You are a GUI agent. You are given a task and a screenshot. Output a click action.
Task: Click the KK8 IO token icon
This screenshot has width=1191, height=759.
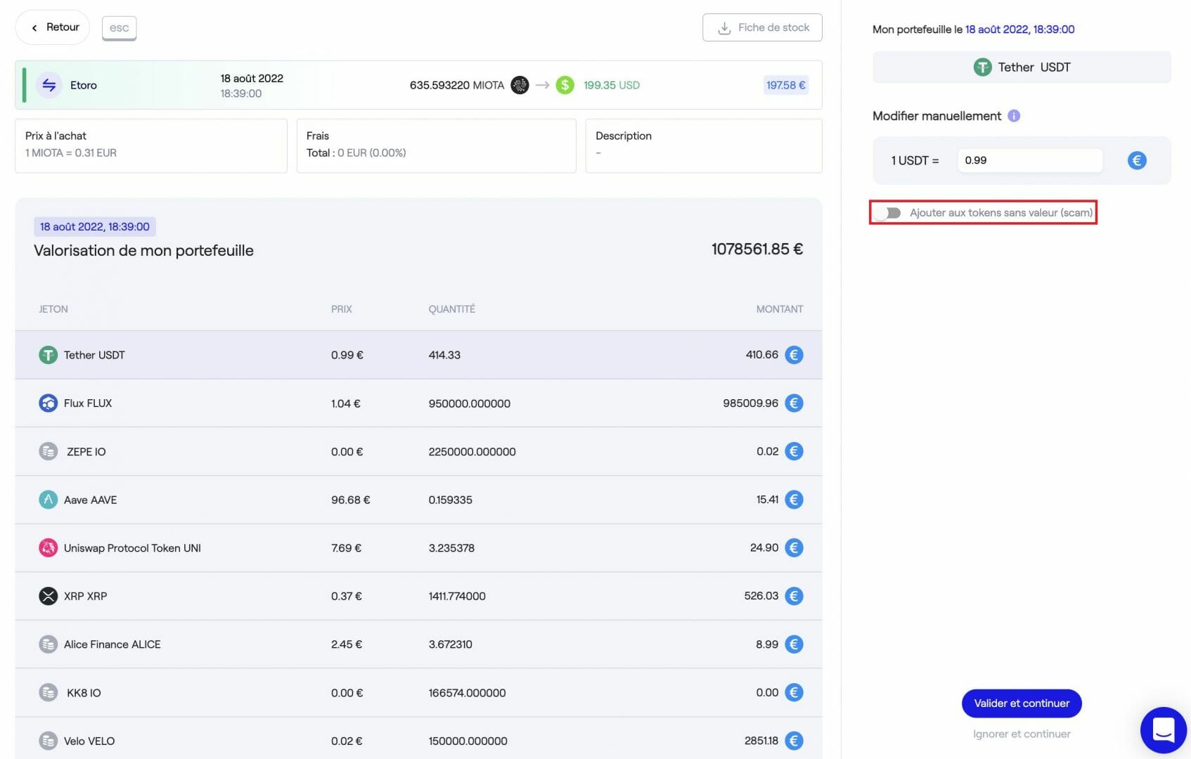pyautogui.click(x=48, y=693)
